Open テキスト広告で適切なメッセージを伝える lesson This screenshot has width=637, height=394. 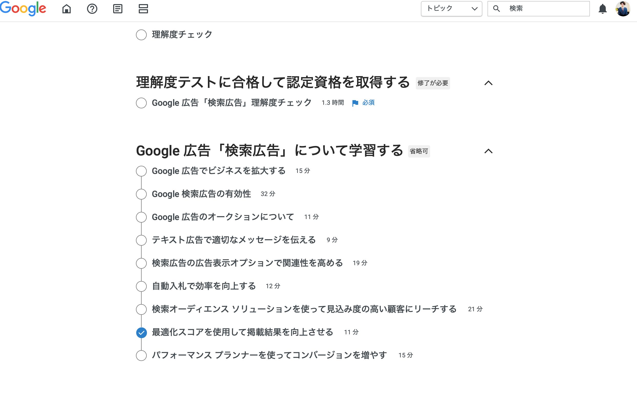tap(233, 240)
